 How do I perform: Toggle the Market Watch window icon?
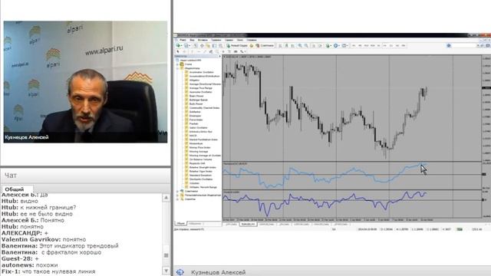click(x=196, y=46)
